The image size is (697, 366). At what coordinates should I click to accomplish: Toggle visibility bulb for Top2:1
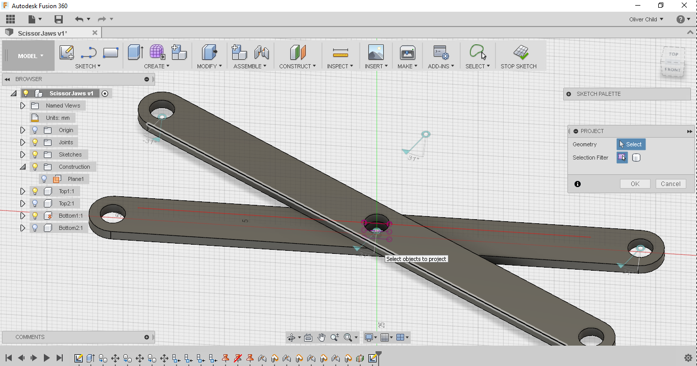pos(35,203)
